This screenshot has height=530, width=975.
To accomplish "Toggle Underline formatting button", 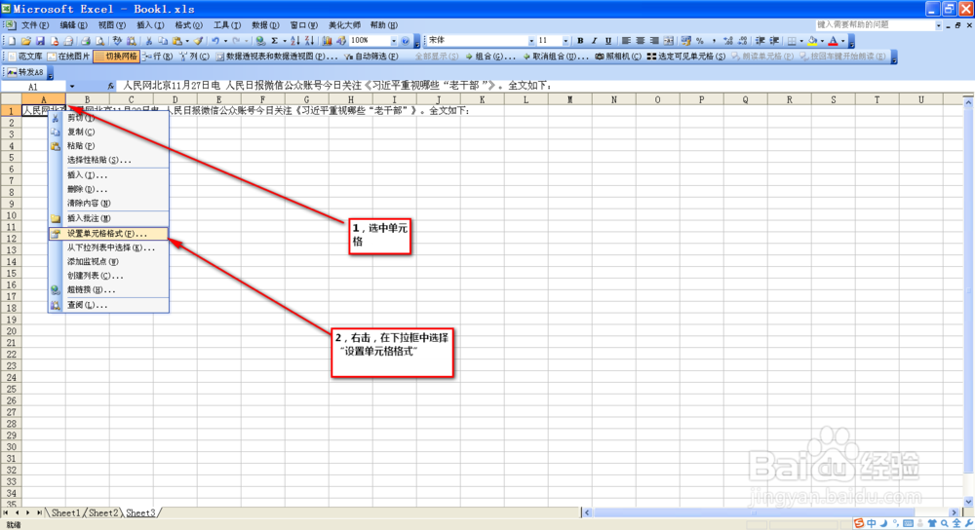I will (x=608, y=41).
